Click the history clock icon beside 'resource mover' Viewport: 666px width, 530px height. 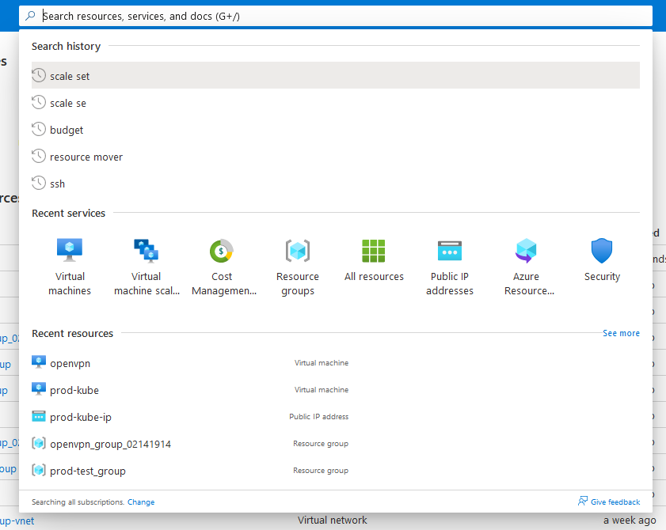tap(39, 156)
